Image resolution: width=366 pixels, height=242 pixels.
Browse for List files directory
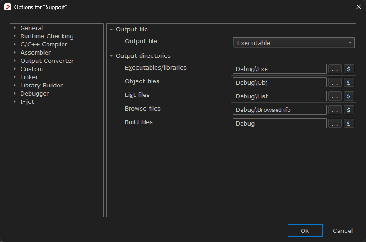[335, 96]
